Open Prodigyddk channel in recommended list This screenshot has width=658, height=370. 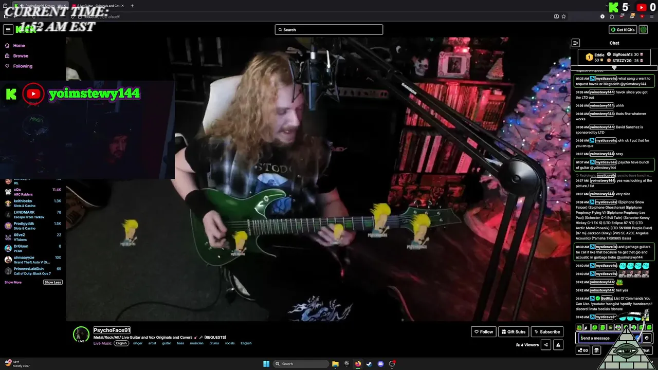tap(32, 226)
